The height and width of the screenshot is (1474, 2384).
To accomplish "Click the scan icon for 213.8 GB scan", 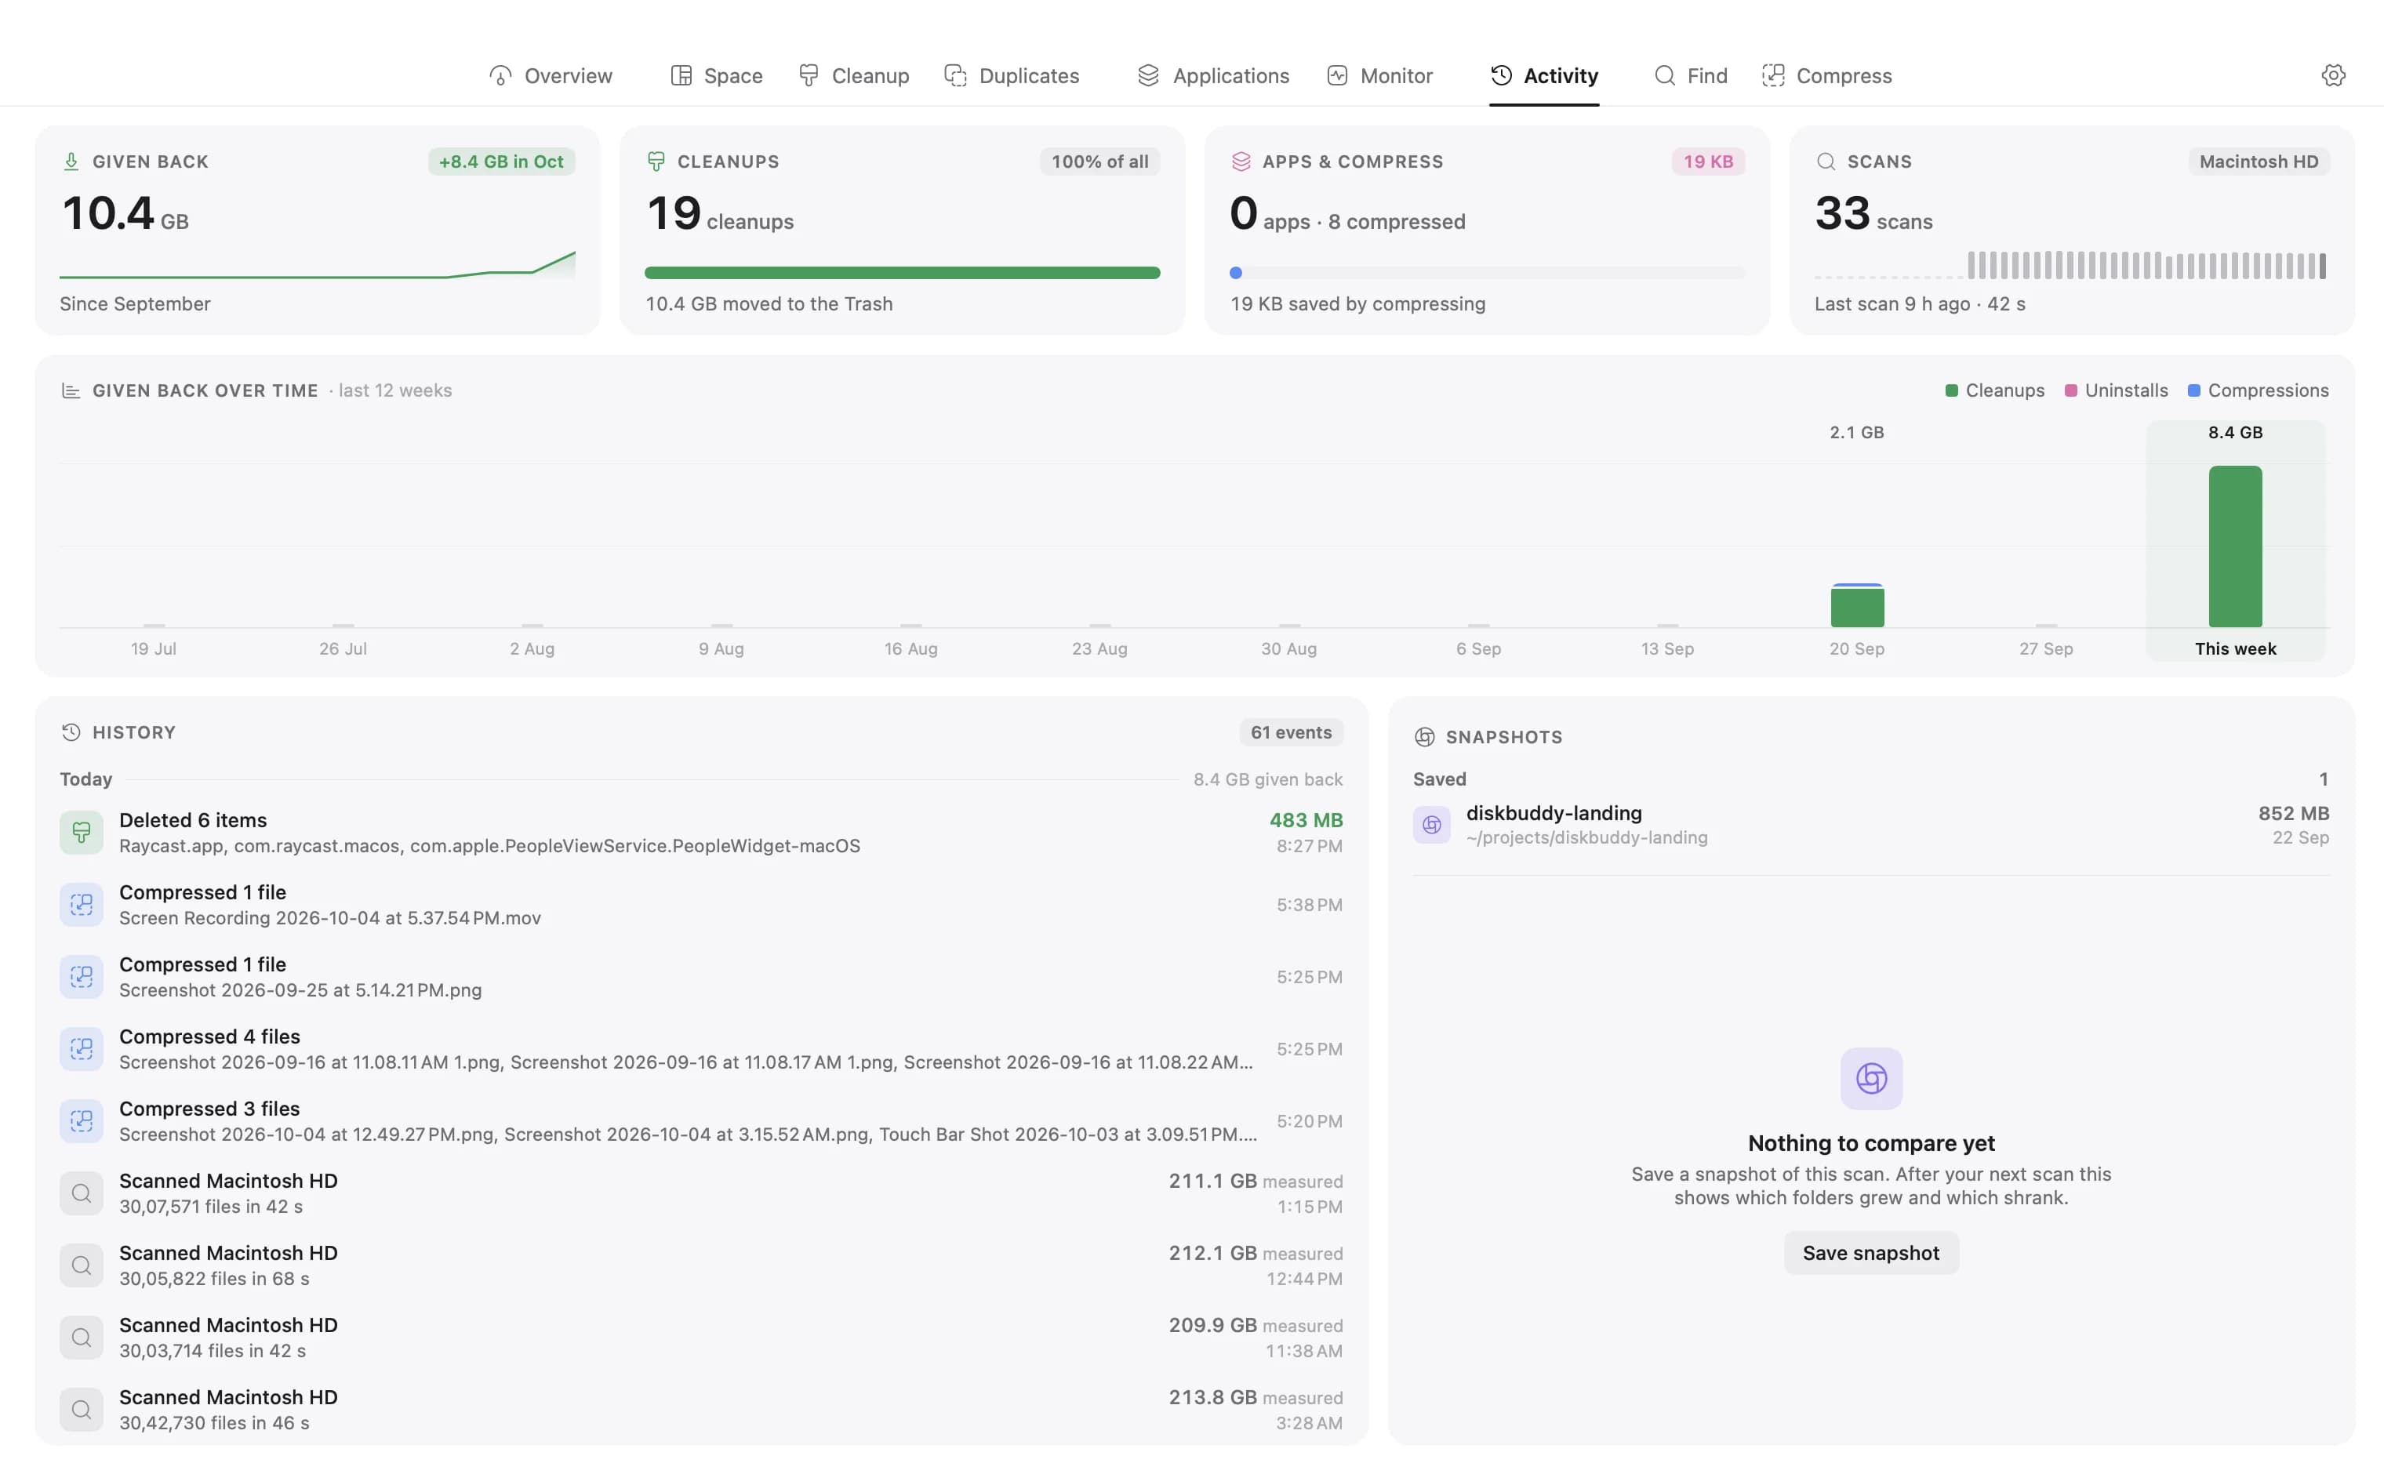I will (x=81, y=1410).
